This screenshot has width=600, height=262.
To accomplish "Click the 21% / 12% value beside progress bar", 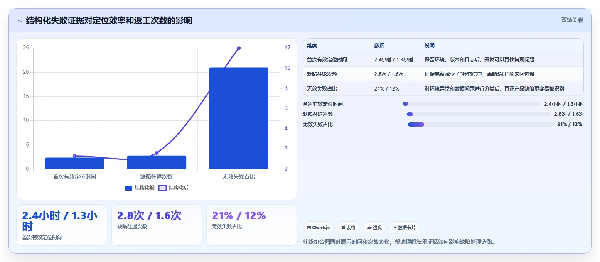I will (x=570, y=124).
